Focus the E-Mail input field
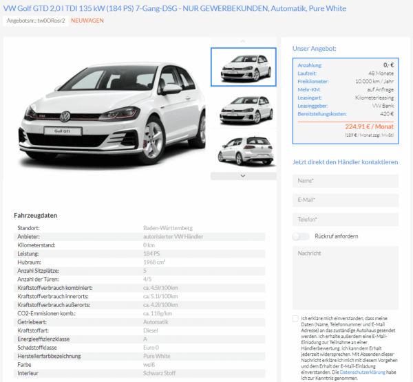The image size is (413, 382). (x=346, y=200)
